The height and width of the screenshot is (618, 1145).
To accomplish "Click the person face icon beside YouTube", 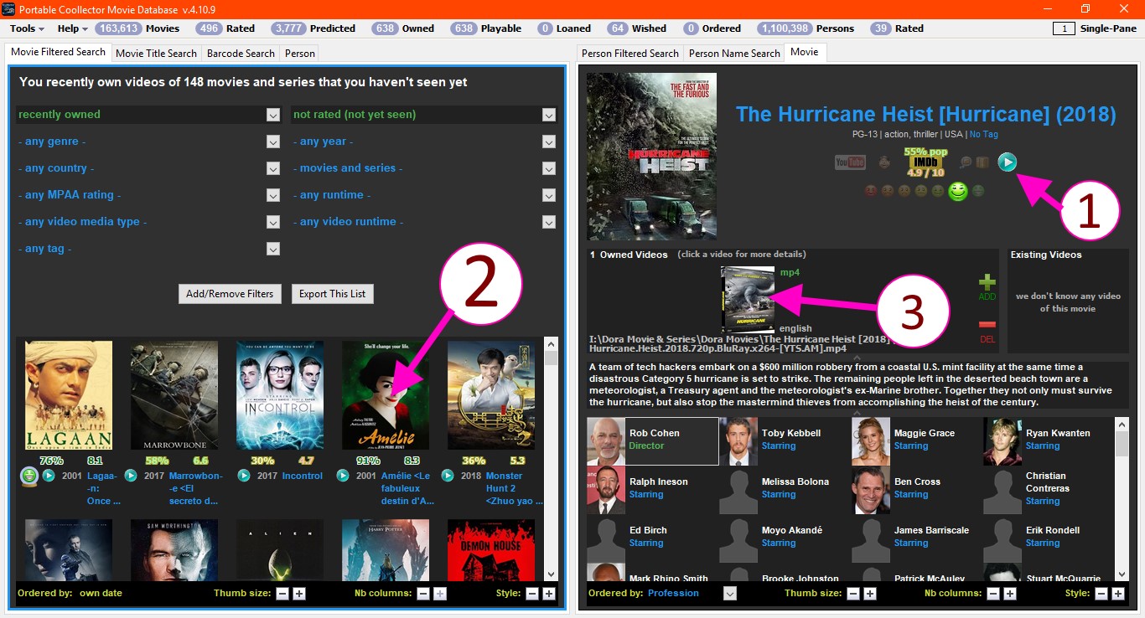I will [884, 162].
